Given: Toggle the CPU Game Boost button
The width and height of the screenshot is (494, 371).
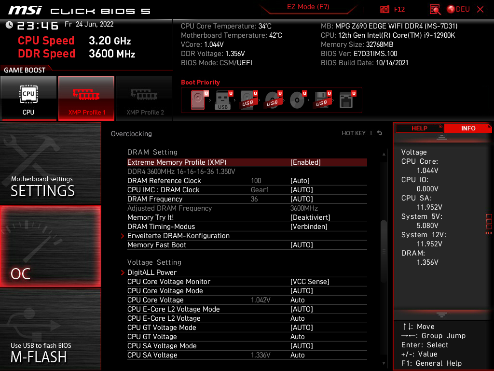Looking at the screenshot, I should (28, 98).
